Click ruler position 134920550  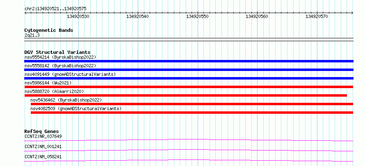click(198, 16)
